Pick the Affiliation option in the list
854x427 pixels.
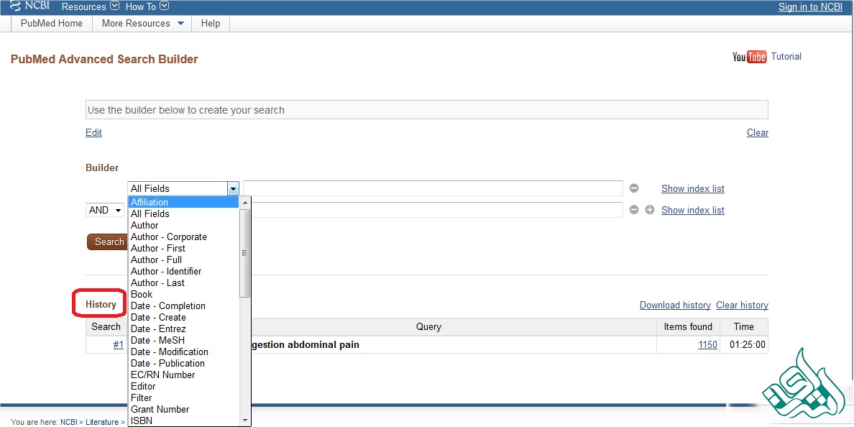pyautogui.click(x=150, y=202)
